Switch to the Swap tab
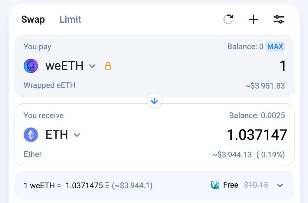The image size is (308, 203). [x=33, y=20]
